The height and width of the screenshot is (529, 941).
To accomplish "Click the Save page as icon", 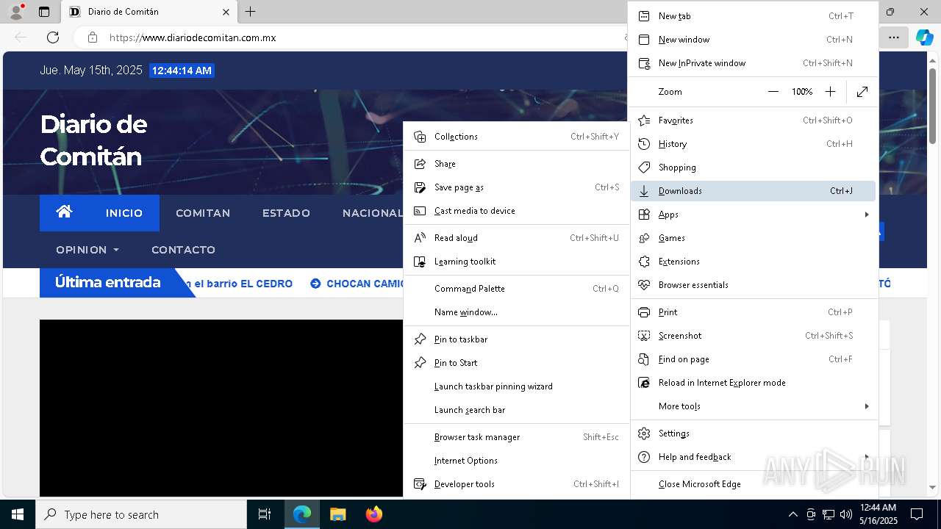I will coord(420,187).
